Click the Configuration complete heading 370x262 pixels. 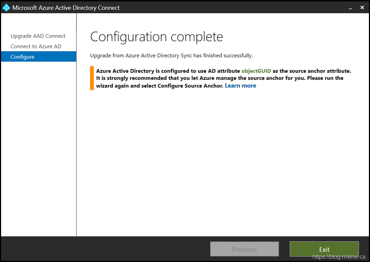156,37
